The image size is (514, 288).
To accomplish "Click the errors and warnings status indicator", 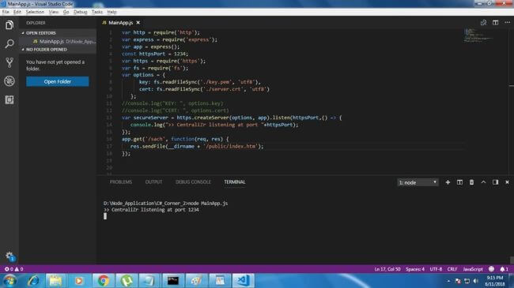I will [x=13, y=269].
